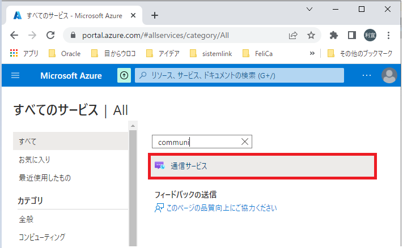Viewport: 403px width, 248px height.
Task: Open the Azure portal hamburger menu
Action: point(15,75)
